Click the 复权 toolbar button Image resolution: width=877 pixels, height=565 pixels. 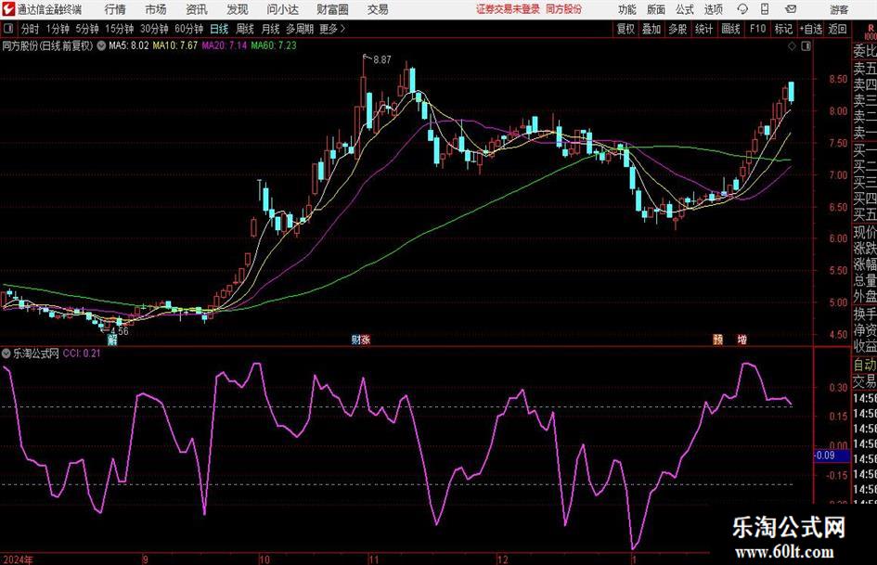(626, 29)
